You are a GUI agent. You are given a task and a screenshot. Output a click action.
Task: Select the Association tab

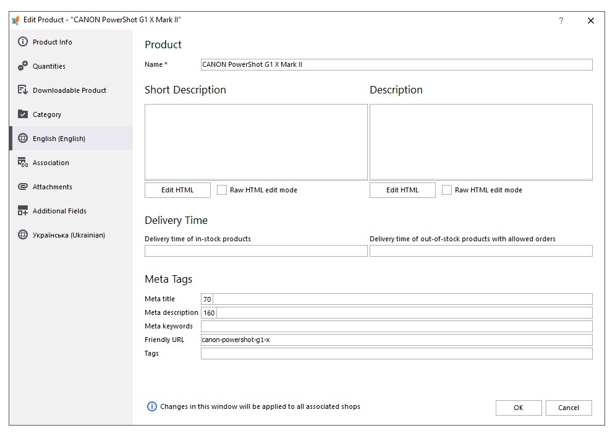[x=71, y=163]
